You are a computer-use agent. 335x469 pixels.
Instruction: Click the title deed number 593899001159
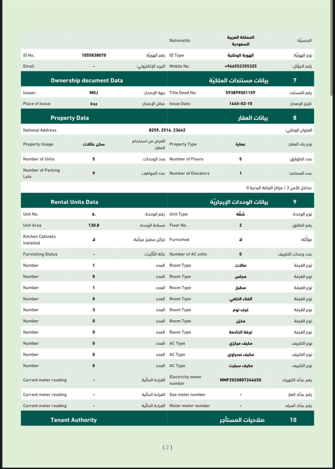(240, 93)
